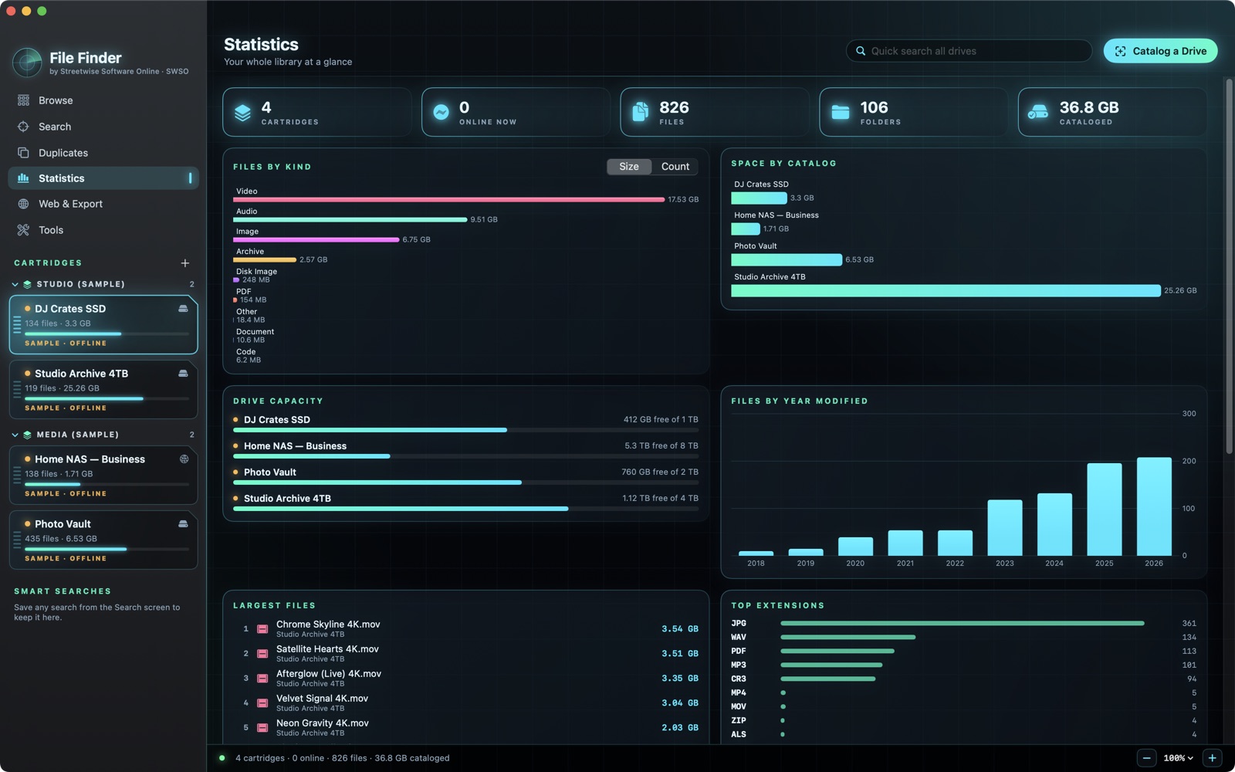Switch Files by Kind to Size
This screenshot has height=772, width=1235.
point(629,167)
